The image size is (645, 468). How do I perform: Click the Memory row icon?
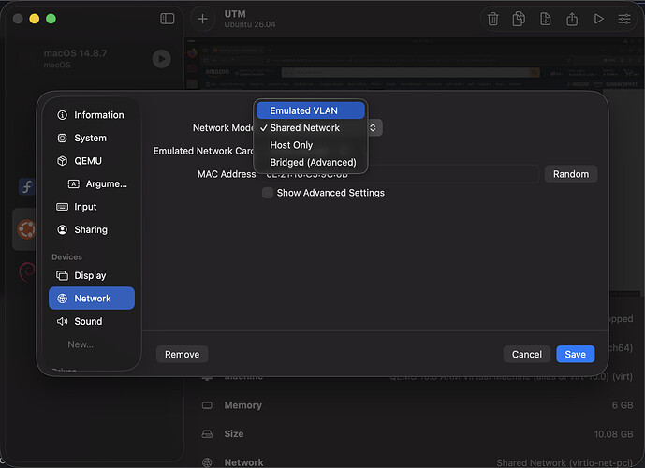207,405
